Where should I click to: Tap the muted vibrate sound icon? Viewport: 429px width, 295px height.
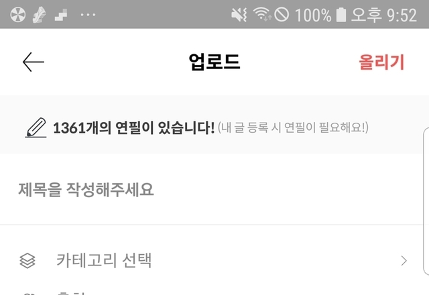[239, 15]
